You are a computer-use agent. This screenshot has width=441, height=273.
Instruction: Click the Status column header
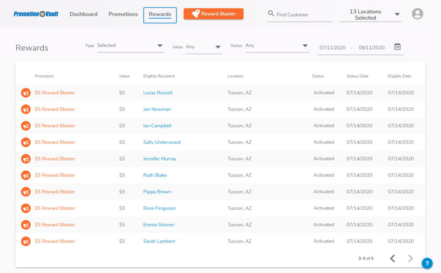tap(318, 76)
